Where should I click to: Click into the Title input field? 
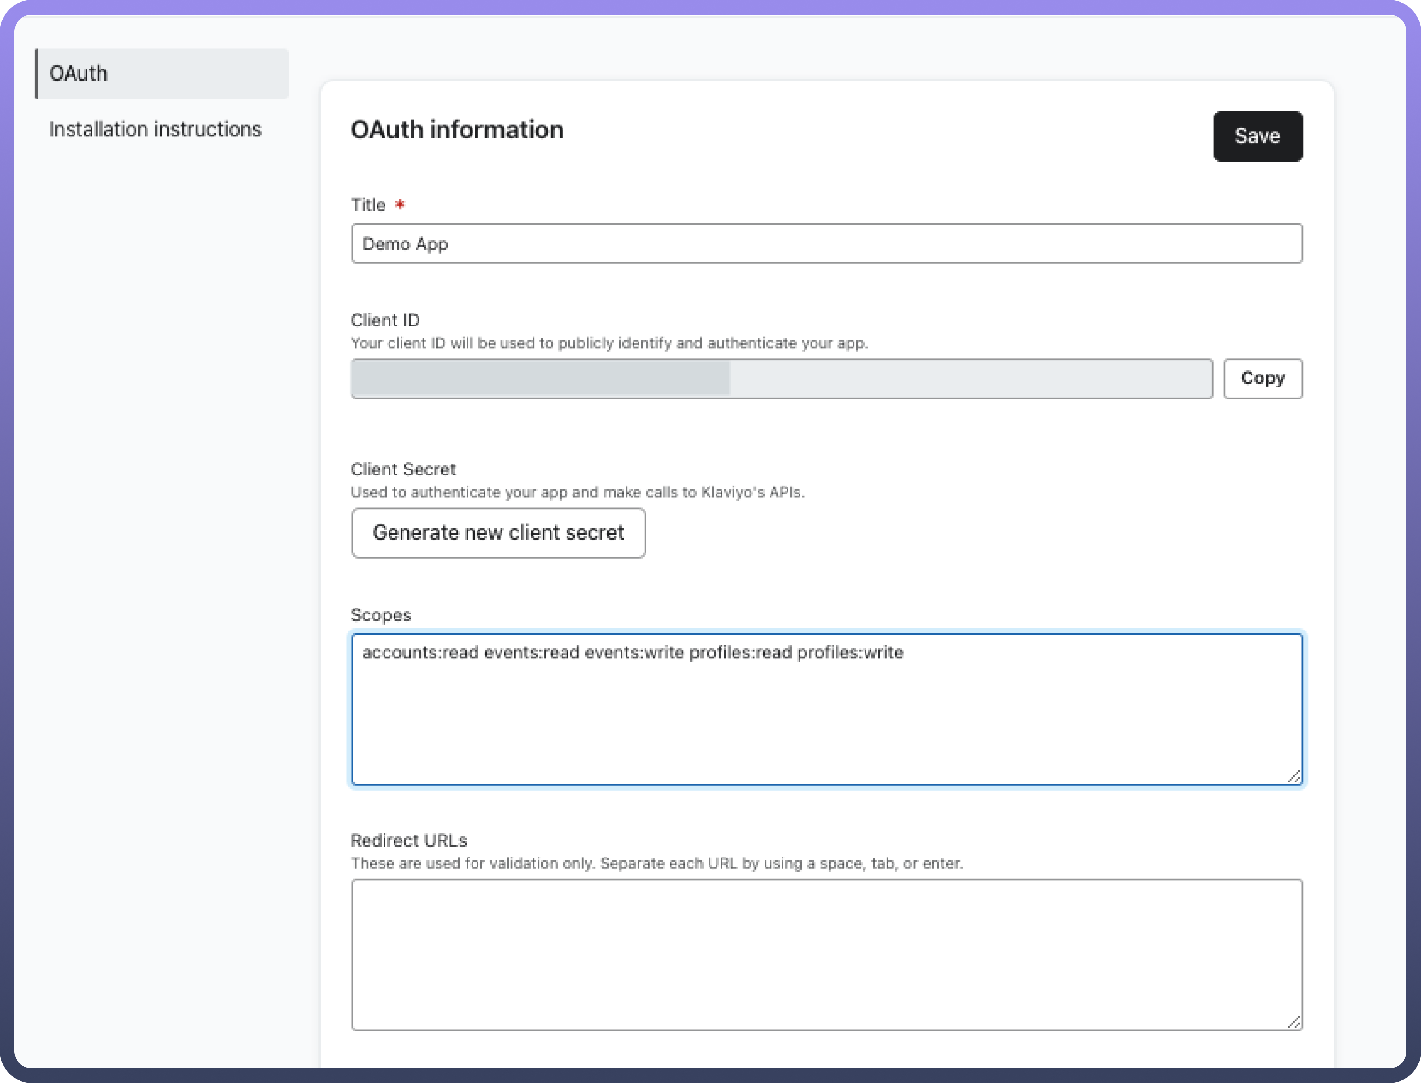(826, 244)
